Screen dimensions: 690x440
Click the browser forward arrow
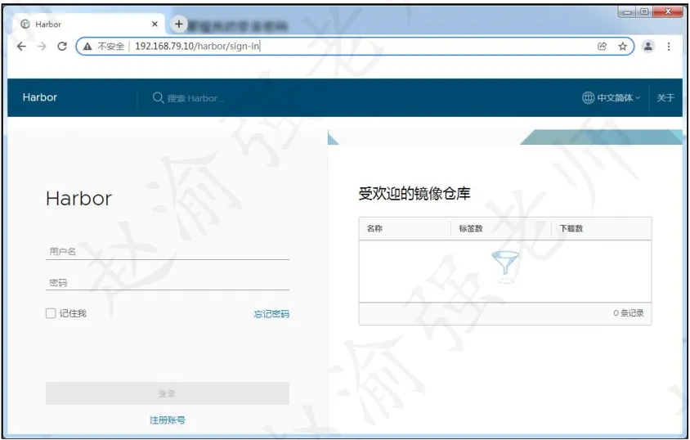click(42, 46)
